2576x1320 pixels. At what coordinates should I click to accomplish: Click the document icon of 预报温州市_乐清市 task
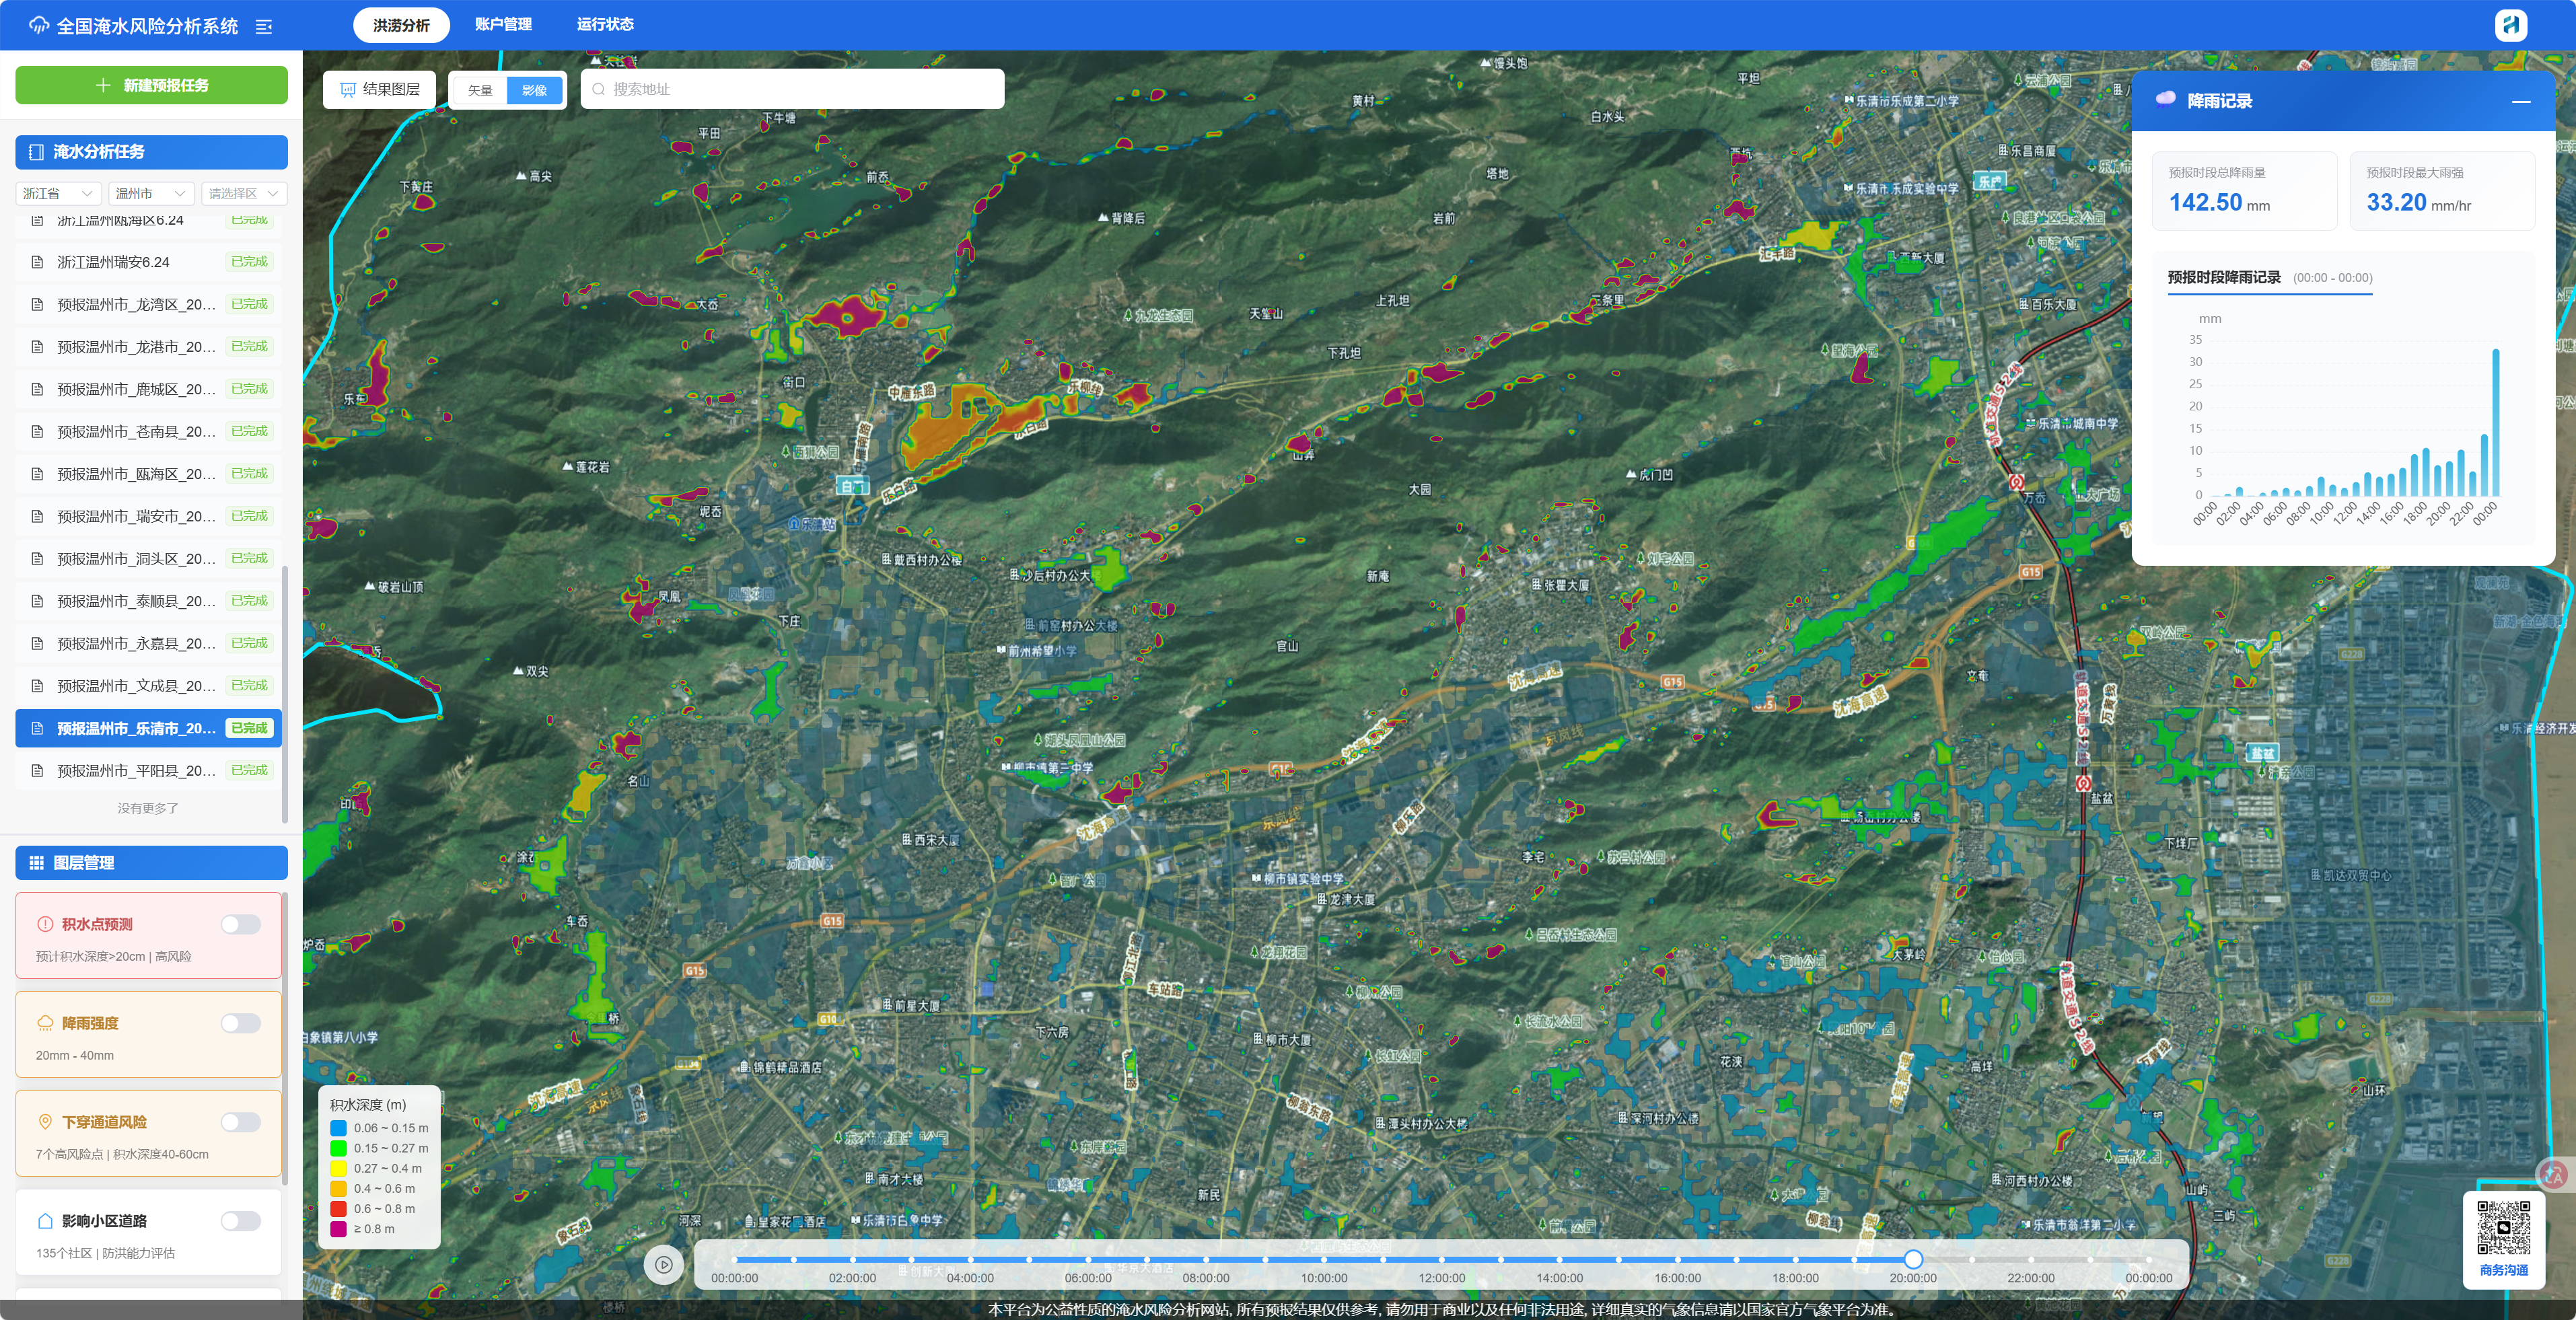click(x=38, y=728)
